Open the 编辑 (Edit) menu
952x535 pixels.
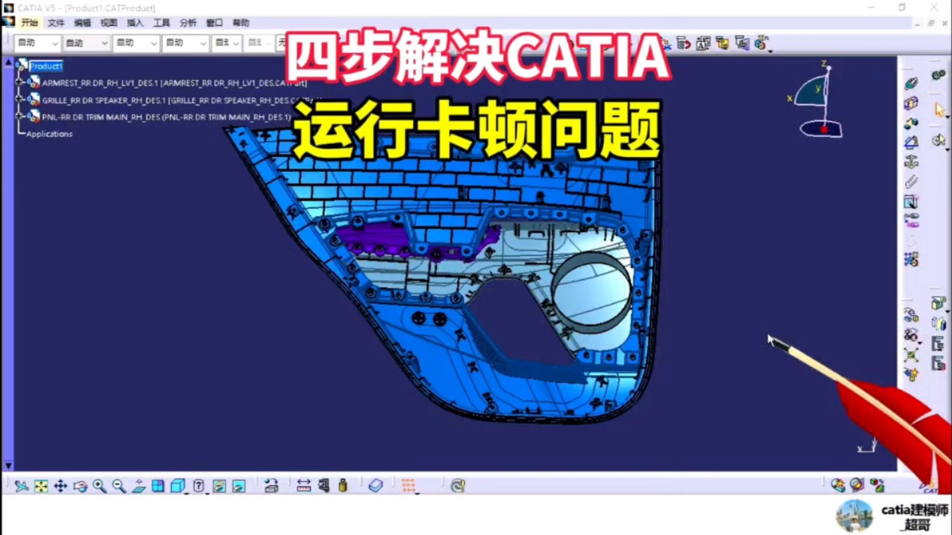point(83,22)
